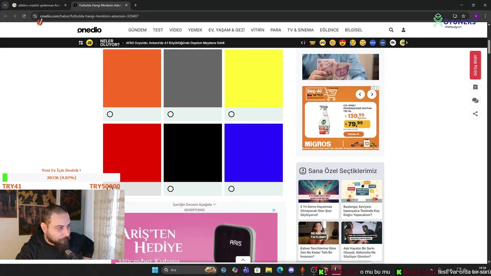491x276 pixels.
Task: Open the grid menu icon in black bar
Action: click(81, 43)
